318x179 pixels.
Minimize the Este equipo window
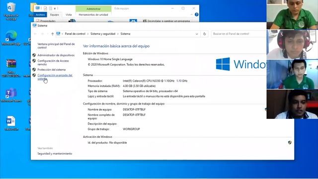point(172,8)
